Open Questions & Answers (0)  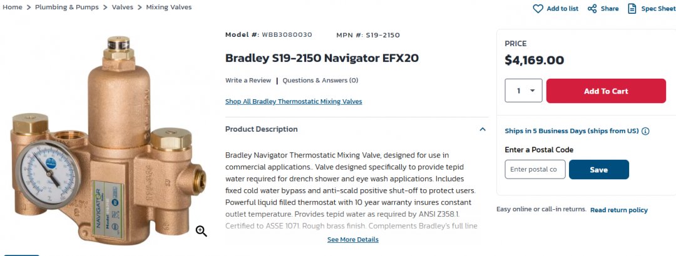(x=320, y=81)
